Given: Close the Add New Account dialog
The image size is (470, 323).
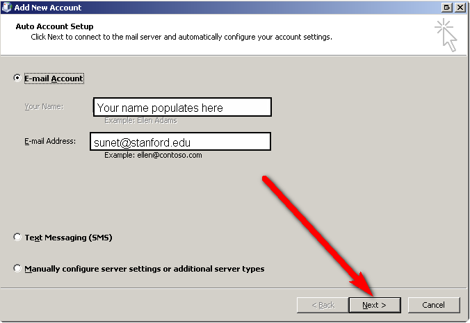Looking at the screenshot, I should coord(460,8).
